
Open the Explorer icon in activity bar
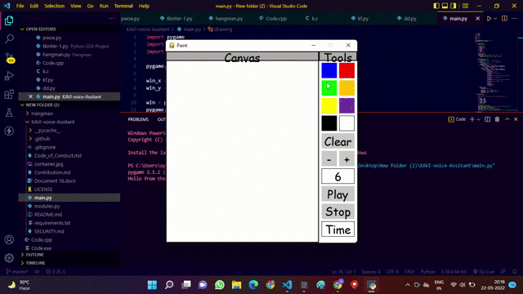click(x=9, y=20)
